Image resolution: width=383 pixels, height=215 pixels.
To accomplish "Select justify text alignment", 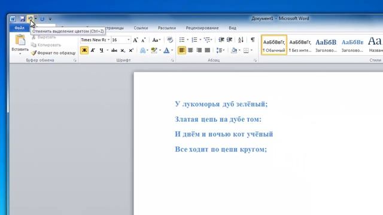I will point(208,50).
